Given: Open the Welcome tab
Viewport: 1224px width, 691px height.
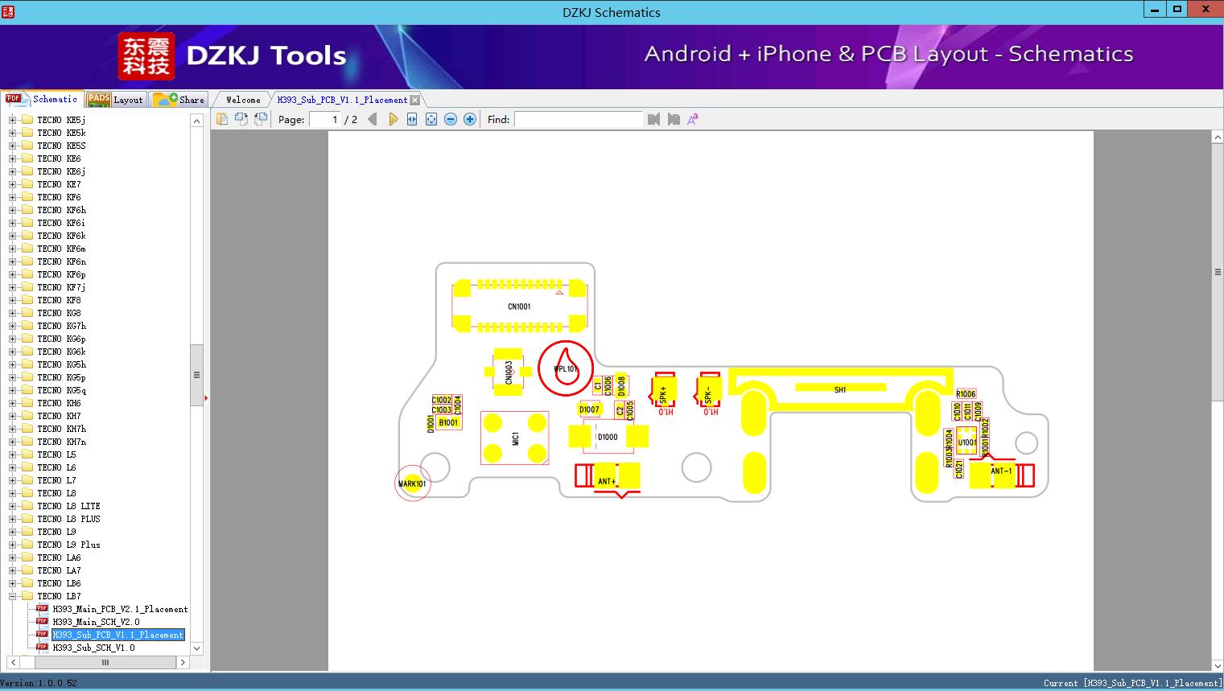Looking at the screenshot, I should pos(243,100).
